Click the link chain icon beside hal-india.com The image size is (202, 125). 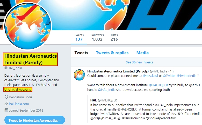point(6,104)
